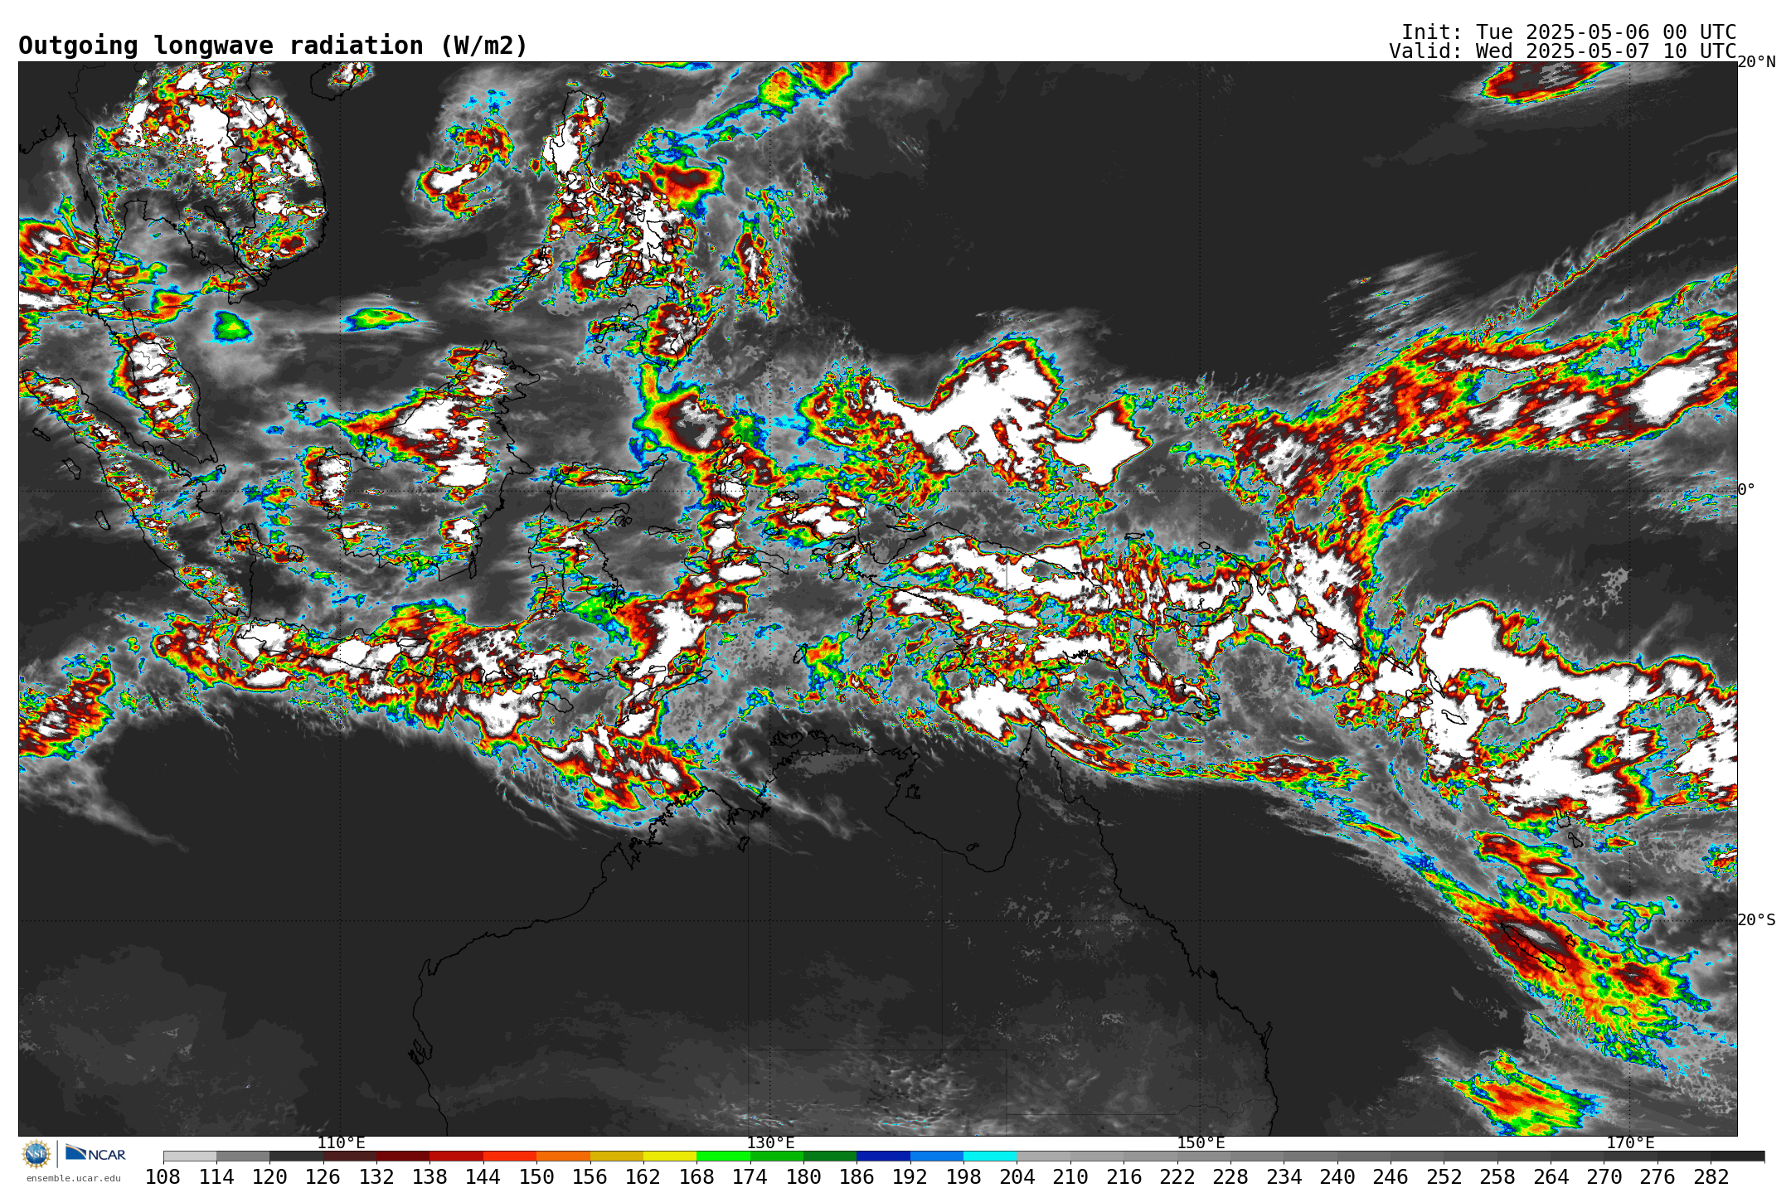Pick the light gray 108–114 colorbar swatch
Screen dimensions: 1791x1188
point(190,1156)
